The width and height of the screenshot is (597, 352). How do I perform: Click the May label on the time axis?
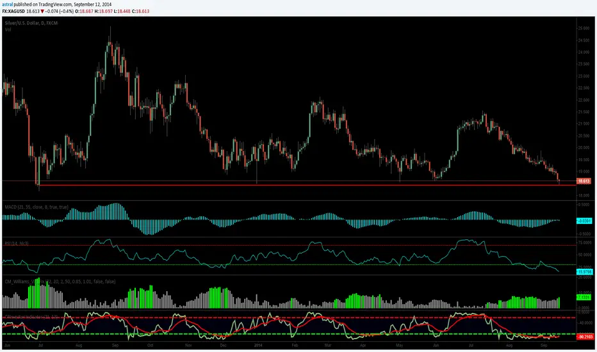click(400, 346)
